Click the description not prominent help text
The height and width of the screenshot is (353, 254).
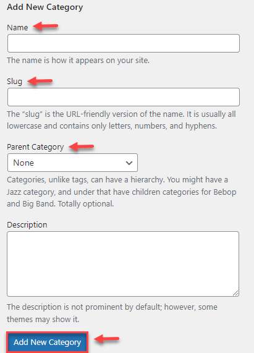pyautogui.click(x=112, y=313)
